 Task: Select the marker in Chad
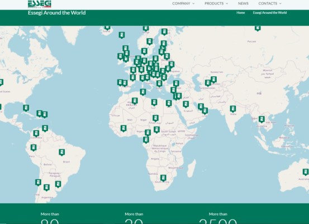[x=155, y=118]
